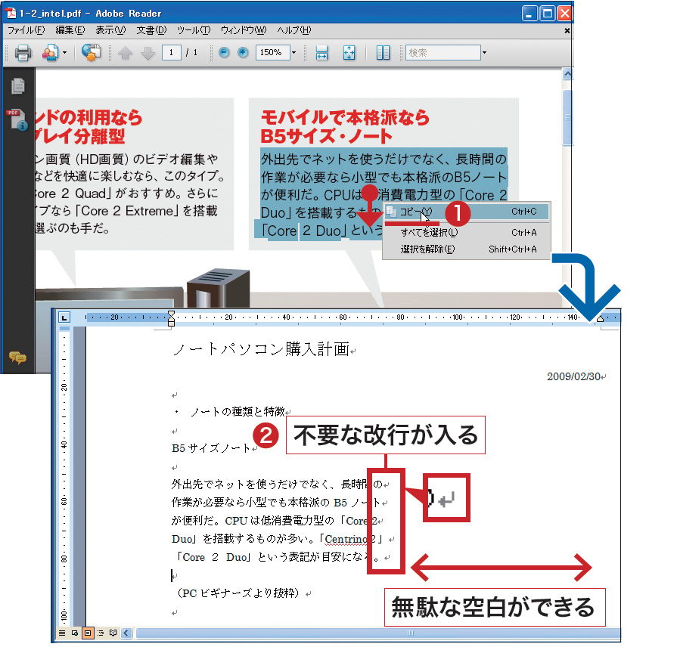Screen dimensions: 677x647
Task: Switch Word to Reading Layout view
Action: point(113,633)
